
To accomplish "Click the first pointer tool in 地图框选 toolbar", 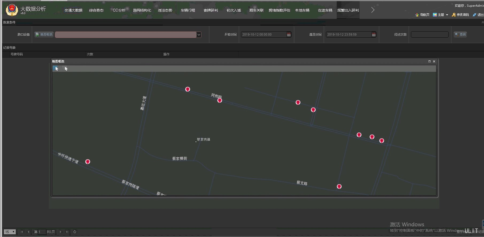I will point(56,69).
